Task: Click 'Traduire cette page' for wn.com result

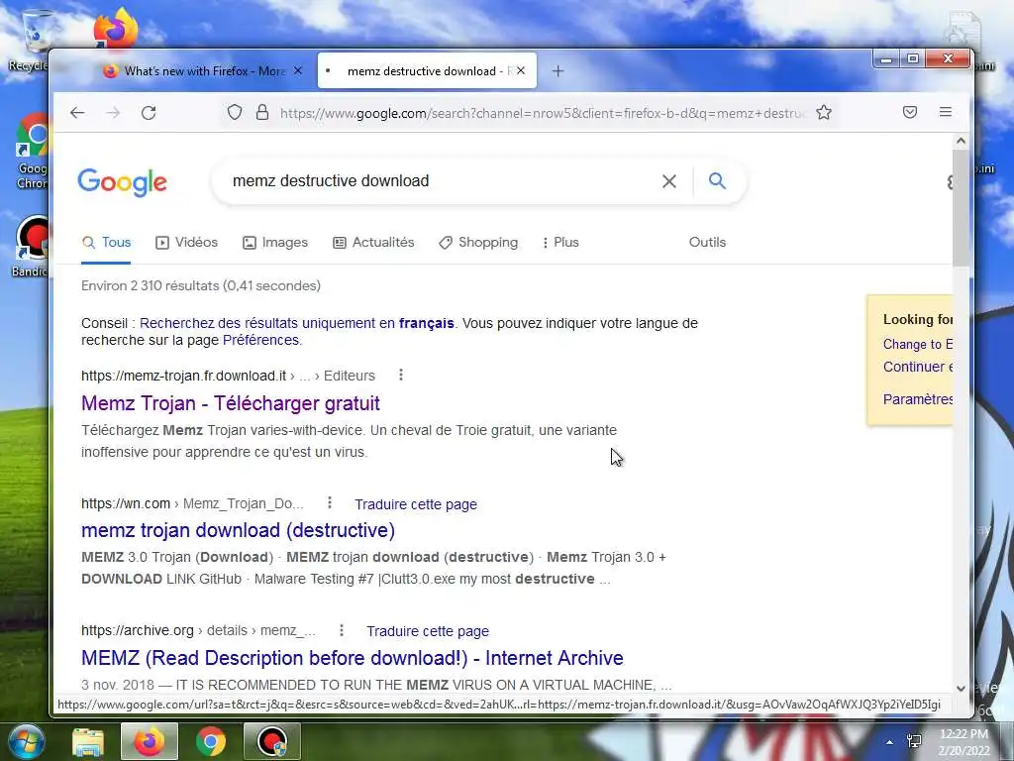Action: (x=416, y=504)
